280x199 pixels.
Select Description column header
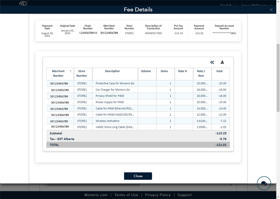(115, 74)
